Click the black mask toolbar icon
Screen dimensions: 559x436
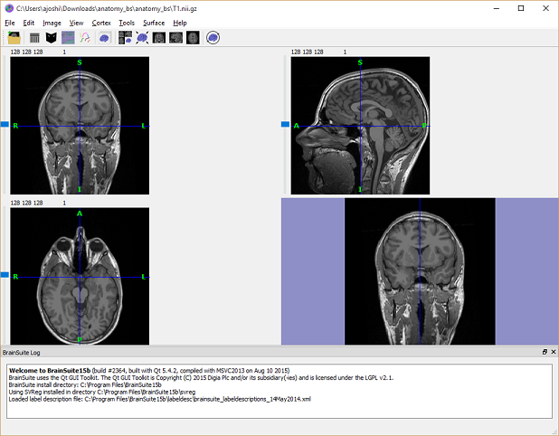click(52, 38)
